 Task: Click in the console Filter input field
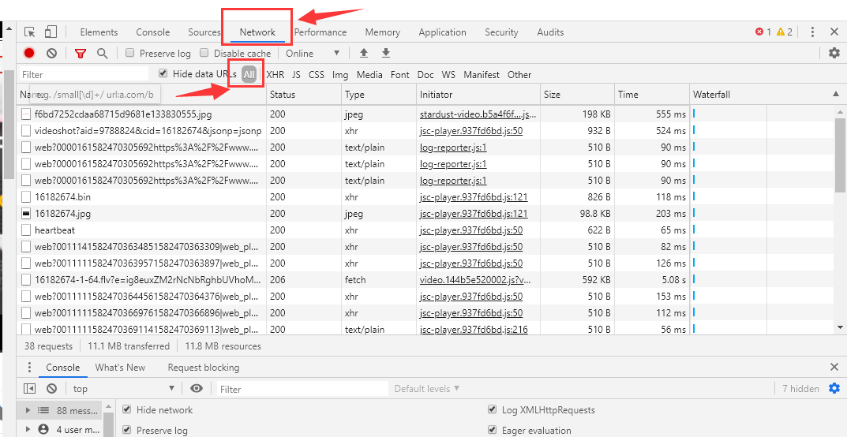(302, 388)
